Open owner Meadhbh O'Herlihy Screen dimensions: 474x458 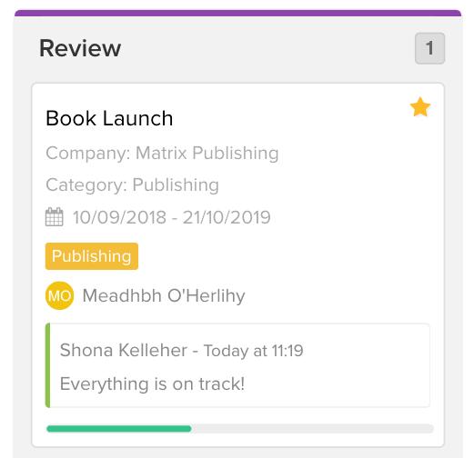(x=164, y=295)
